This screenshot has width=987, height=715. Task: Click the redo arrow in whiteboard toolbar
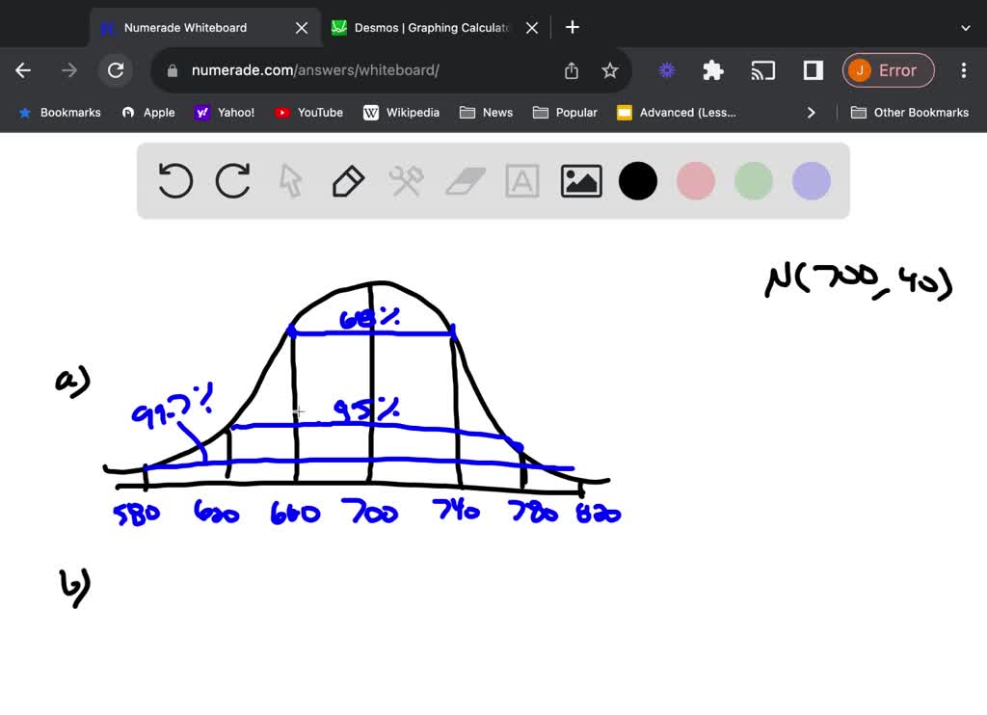[233, 181]
